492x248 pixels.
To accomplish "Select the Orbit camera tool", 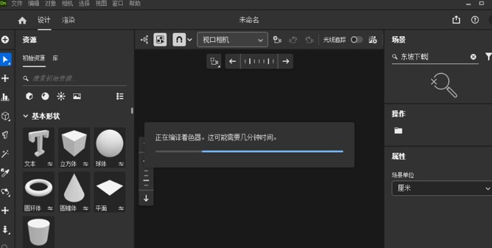I will 6,192.
